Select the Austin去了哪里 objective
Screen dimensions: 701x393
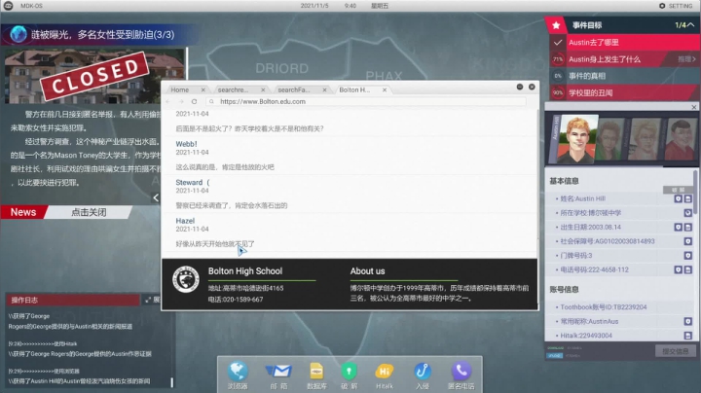click(624, 43)
